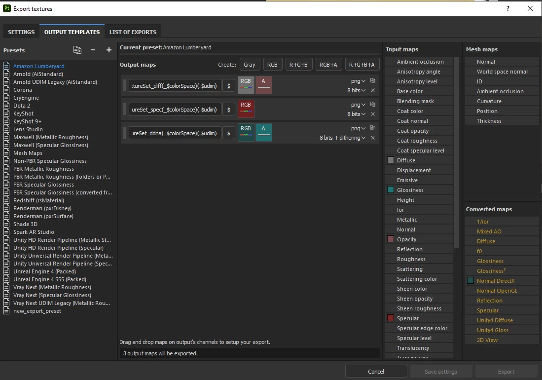Grab the diff output row drag handle
The height and width of the screenshot is (380, 542).
125,86
